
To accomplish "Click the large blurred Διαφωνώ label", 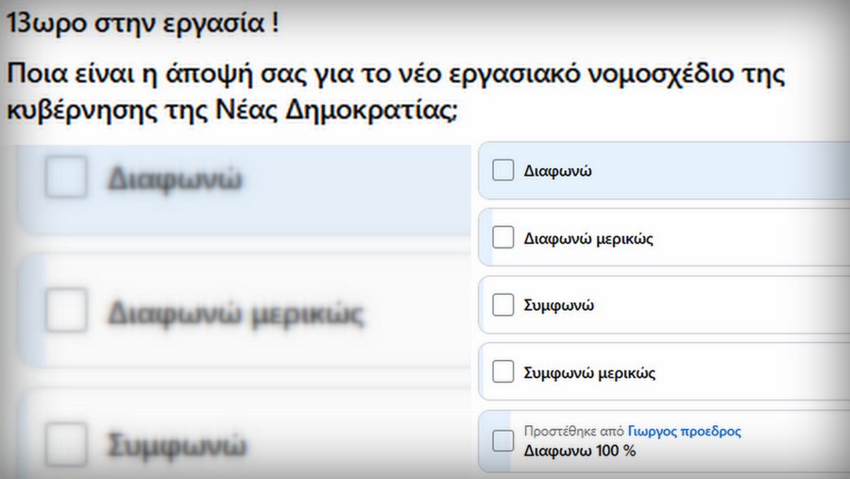I will click(x=175, y=179).
